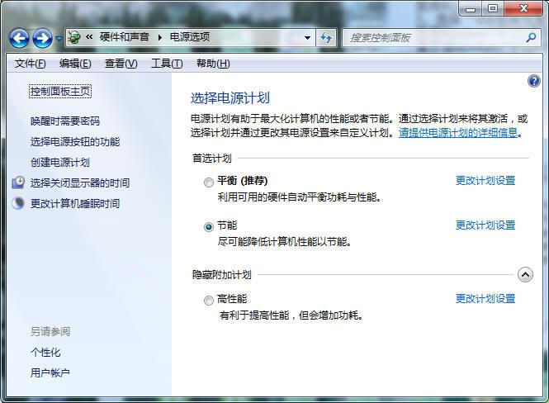Image resolution: width=549 pixels, height=403 pixels.
Task: Collapse the 隐藏附加计划 section chevron
Action: click(x=525, y=275)
